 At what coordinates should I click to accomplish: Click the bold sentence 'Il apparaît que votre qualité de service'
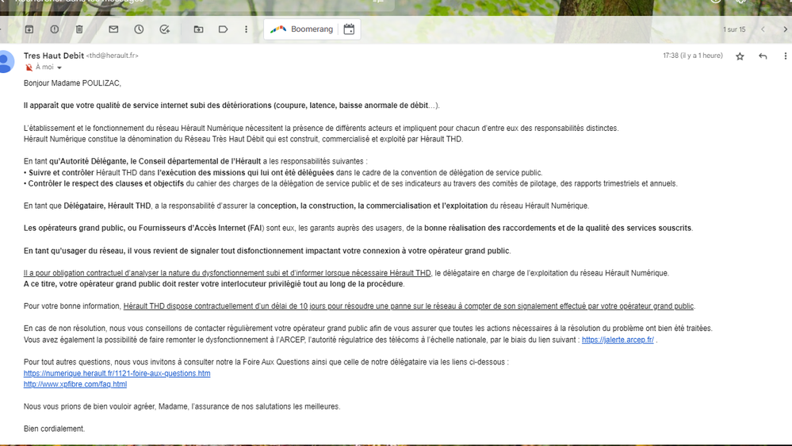(231, 106)
